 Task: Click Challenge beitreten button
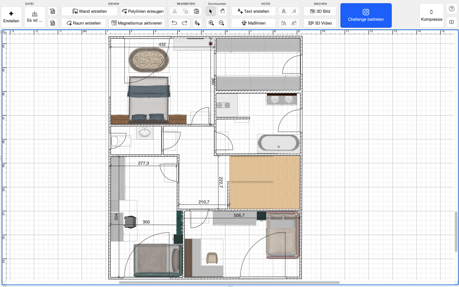(x=366, y=16)
